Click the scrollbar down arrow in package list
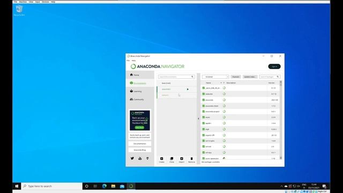343x193 pixels. click(281, 158)
